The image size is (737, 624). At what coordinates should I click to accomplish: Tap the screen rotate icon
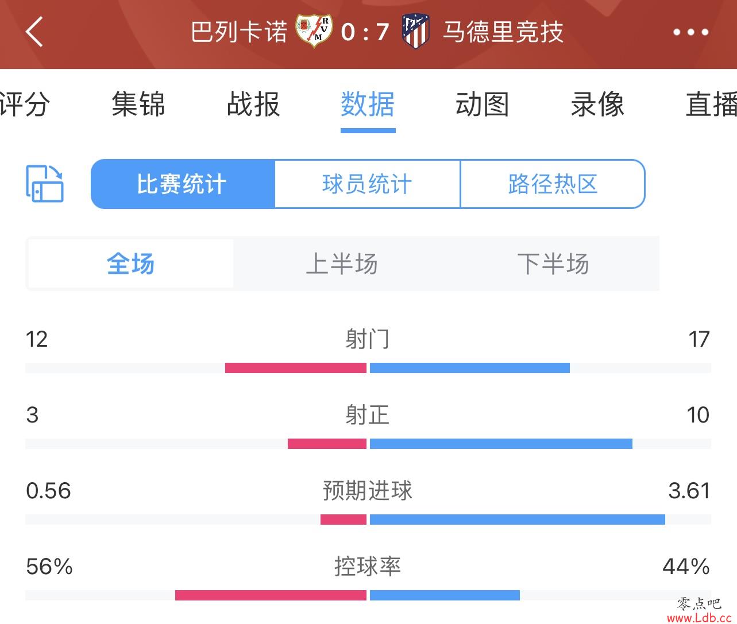point(44,184)
